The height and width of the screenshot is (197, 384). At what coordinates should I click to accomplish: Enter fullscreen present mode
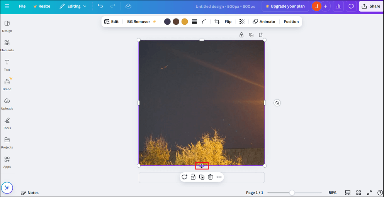(x=370, y=193)
